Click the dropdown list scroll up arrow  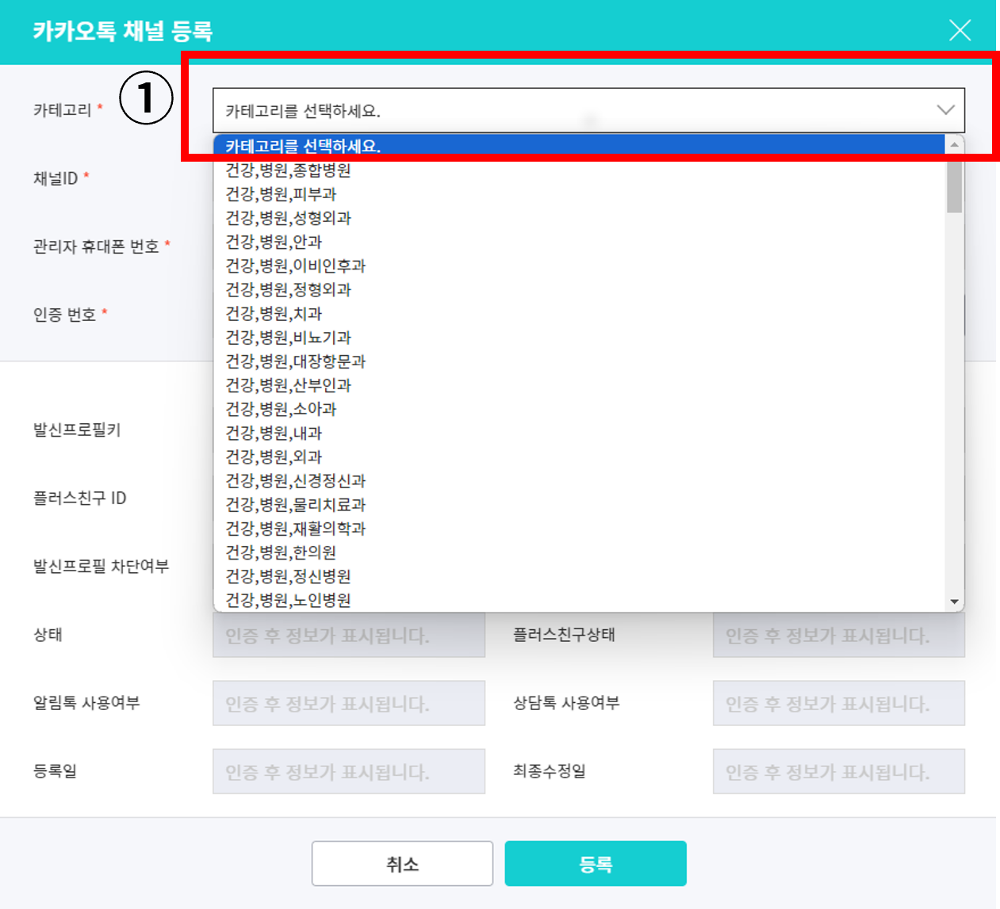click(x=955, y=144)
